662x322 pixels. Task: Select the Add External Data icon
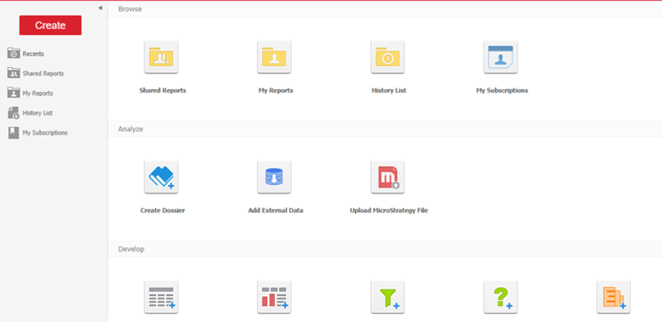click(x=274, y=177)
